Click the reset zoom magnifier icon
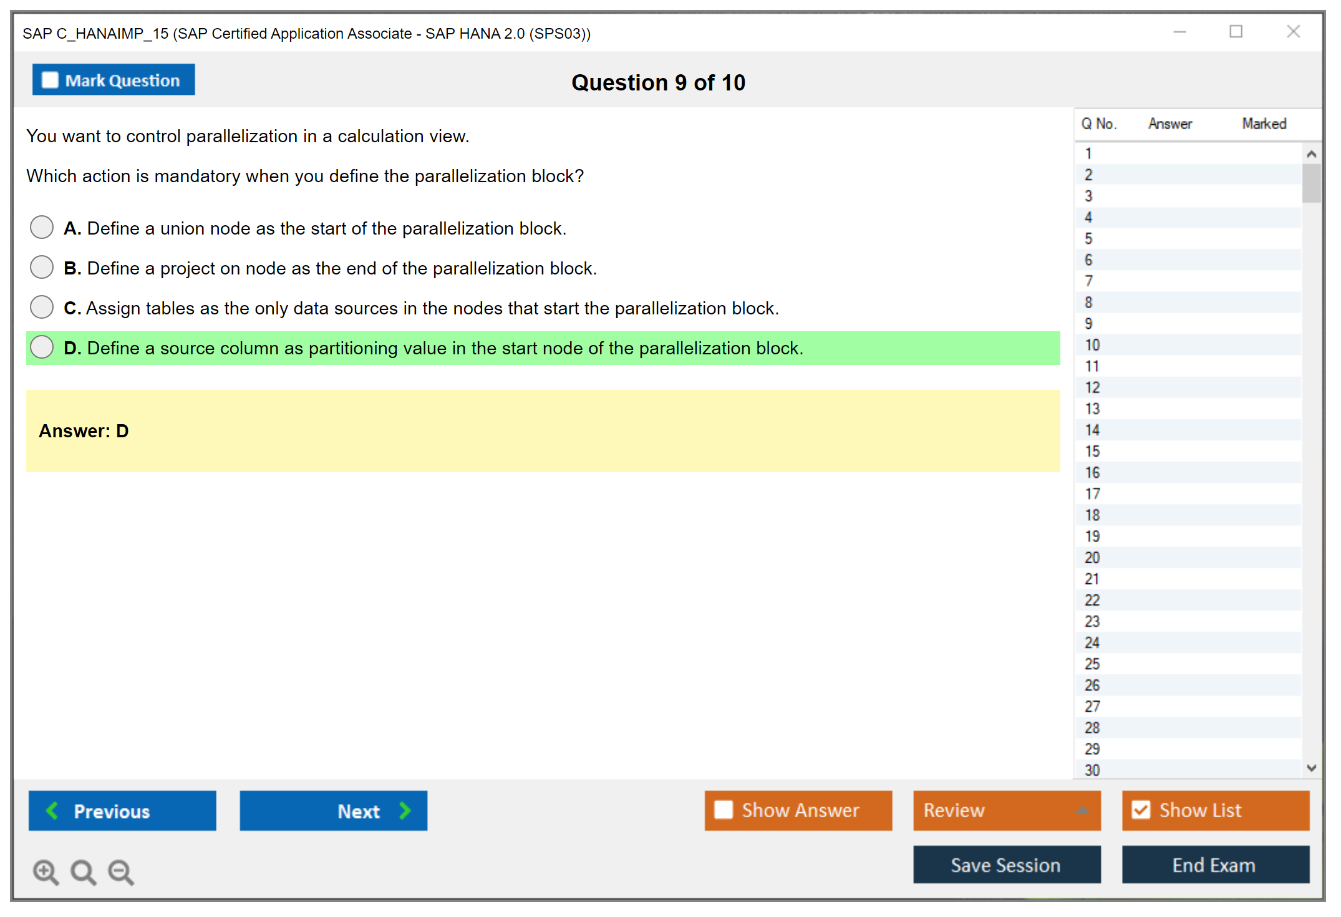1341x917 pixels. (x=83, y=871)
